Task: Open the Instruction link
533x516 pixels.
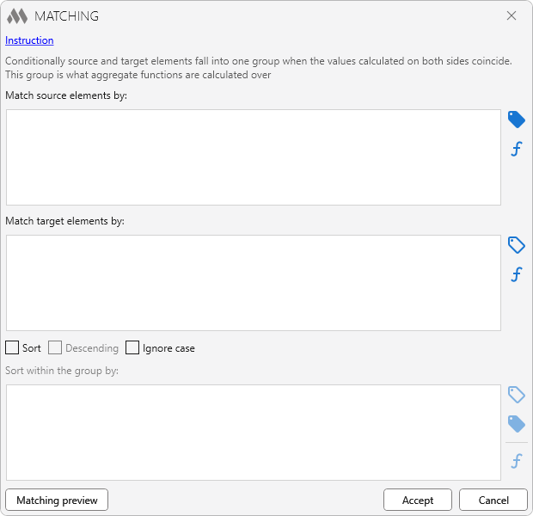Action: tap(29, 40)
